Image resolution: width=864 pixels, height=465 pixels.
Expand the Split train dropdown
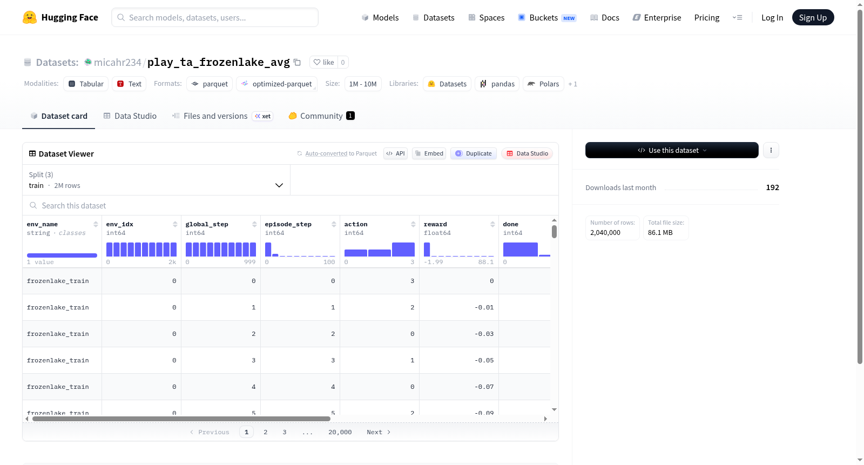click(156, 180)
